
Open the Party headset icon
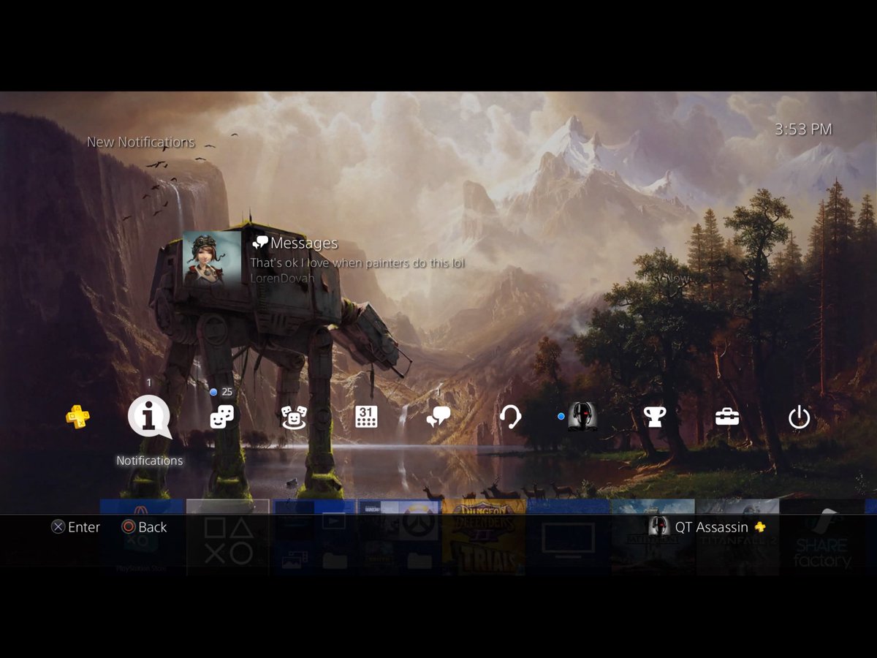coord(510,417)
